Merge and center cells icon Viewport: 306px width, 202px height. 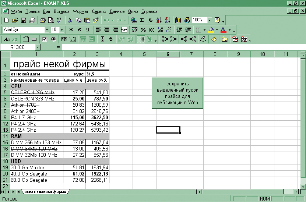click(x=124, y=30)
